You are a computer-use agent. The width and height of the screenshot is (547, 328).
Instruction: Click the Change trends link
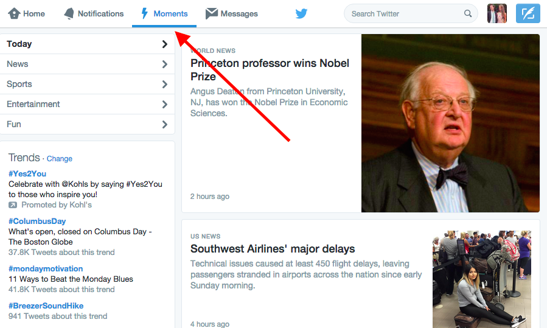click(x=59, y=158)
